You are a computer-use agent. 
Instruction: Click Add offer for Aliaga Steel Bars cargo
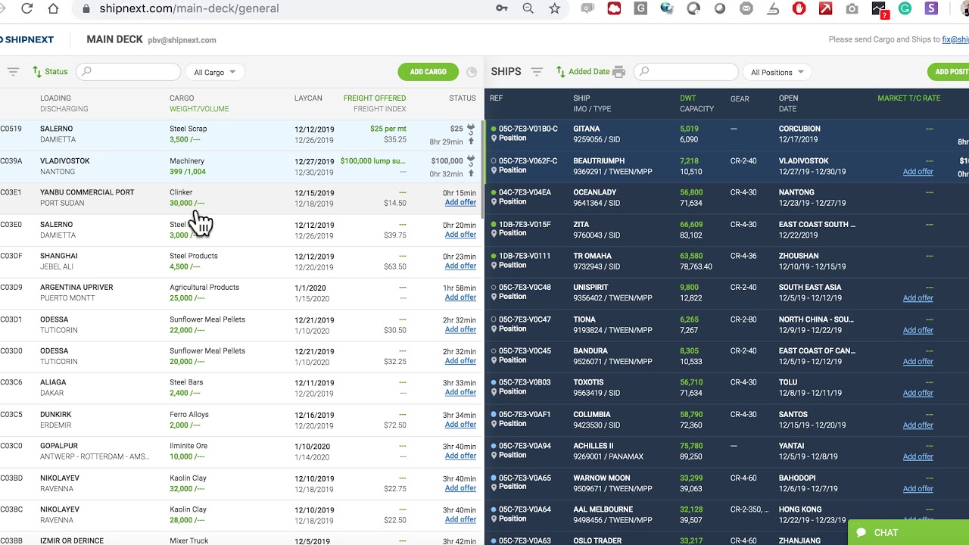(x=460, y=393)
